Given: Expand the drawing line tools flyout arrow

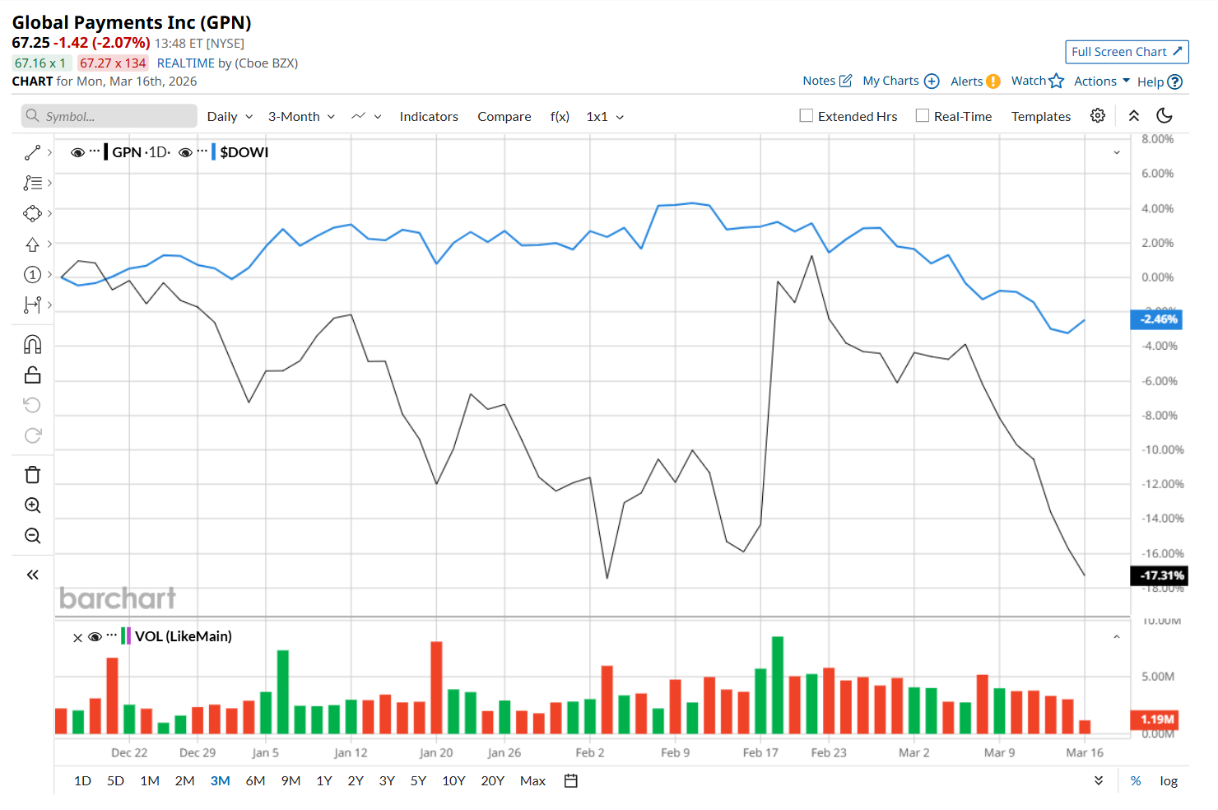Looking at the screenshot, I should [49, 152].
